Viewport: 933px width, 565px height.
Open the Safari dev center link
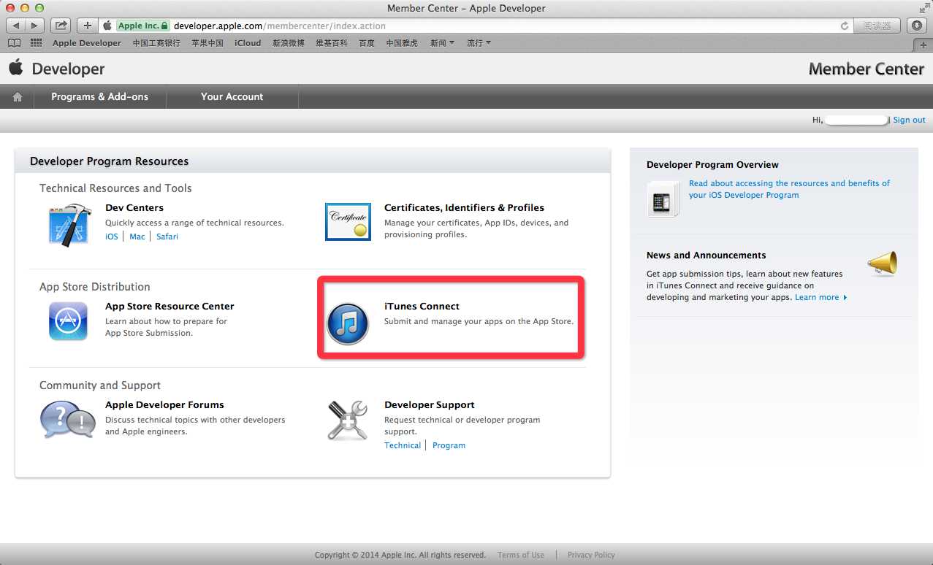click(167, 237)
